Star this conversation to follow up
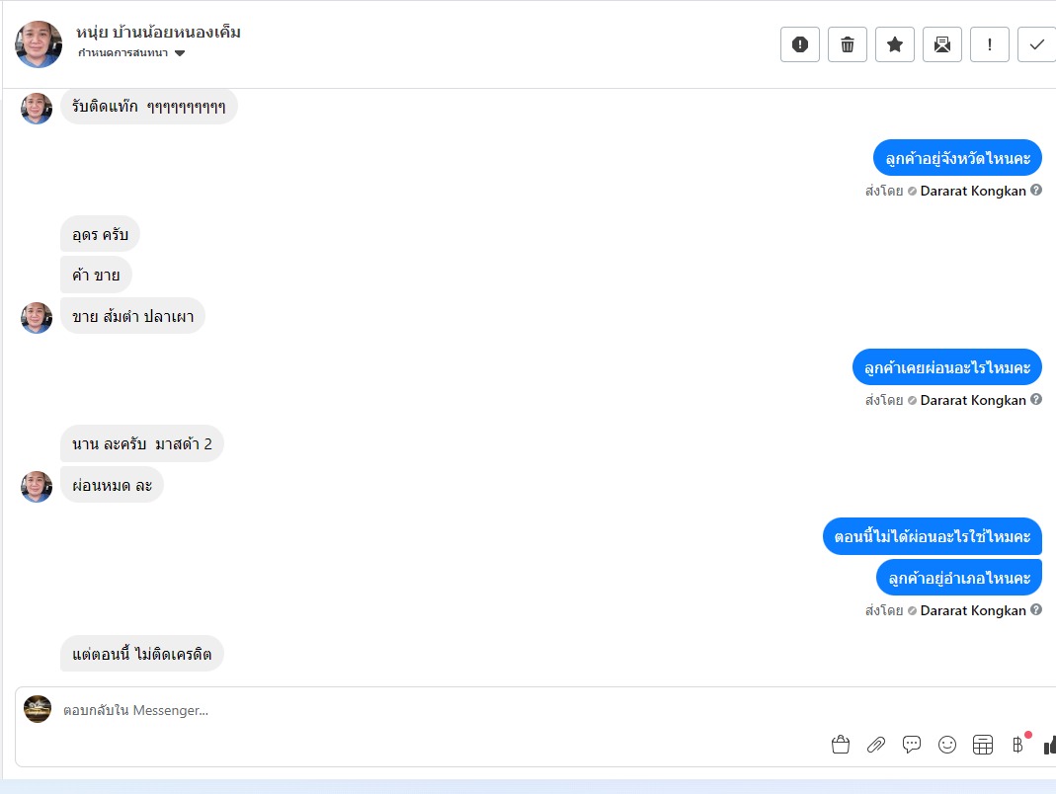This screenshot has width=1056, height=794. [894, 44]
